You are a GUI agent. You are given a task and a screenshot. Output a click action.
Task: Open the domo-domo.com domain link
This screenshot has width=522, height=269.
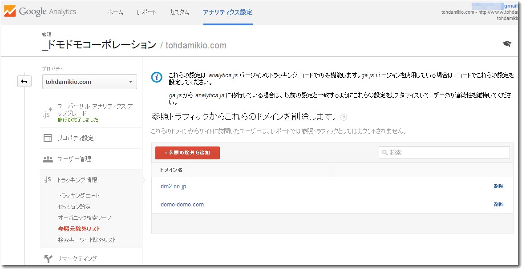182,205
